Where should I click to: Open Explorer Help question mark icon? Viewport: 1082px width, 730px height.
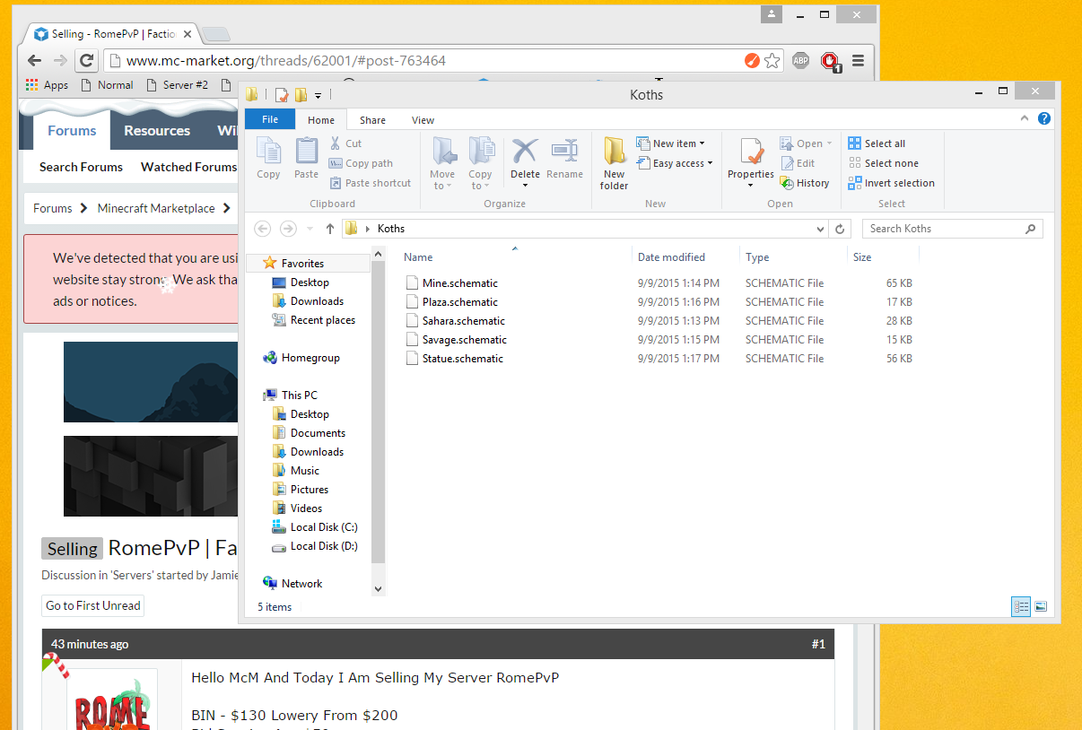coord(1044,119)
